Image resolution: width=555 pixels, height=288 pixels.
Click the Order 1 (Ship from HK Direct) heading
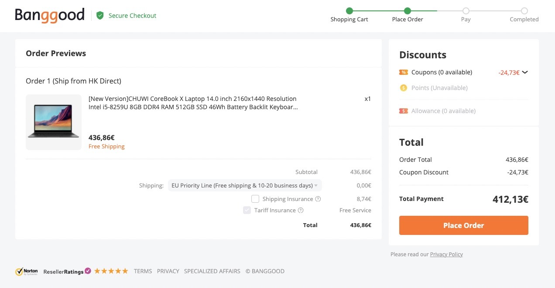(x=73, y=81)
